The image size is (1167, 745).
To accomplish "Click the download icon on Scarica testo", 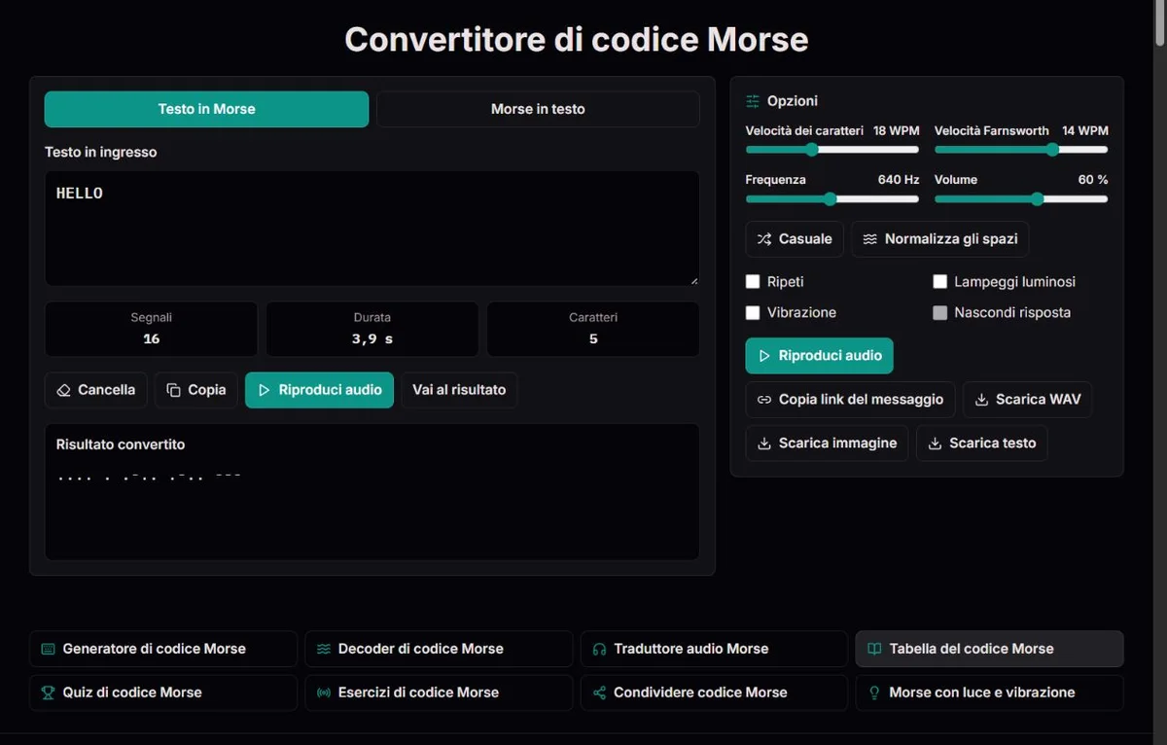I will click(x=935, y=443).
